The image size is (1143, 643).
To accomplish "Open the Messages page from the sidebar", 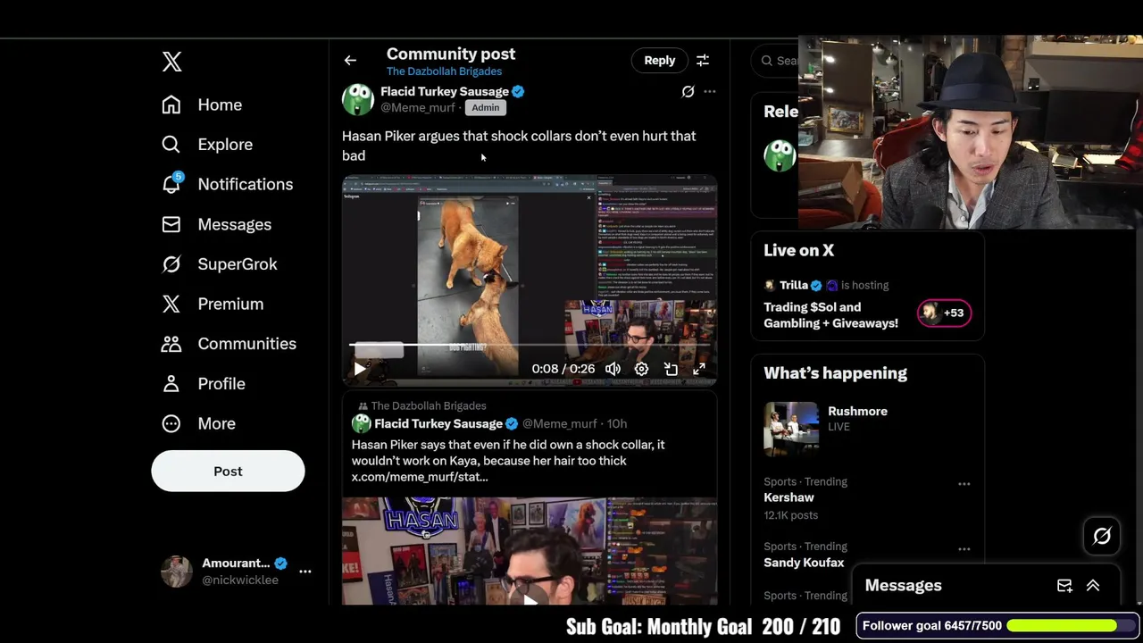I will coord(216,224).
